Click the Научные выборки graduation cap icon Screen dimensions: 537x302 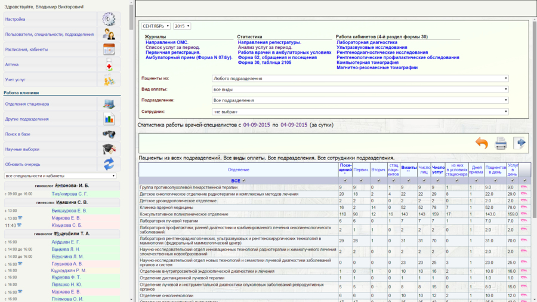pos(109,149)
